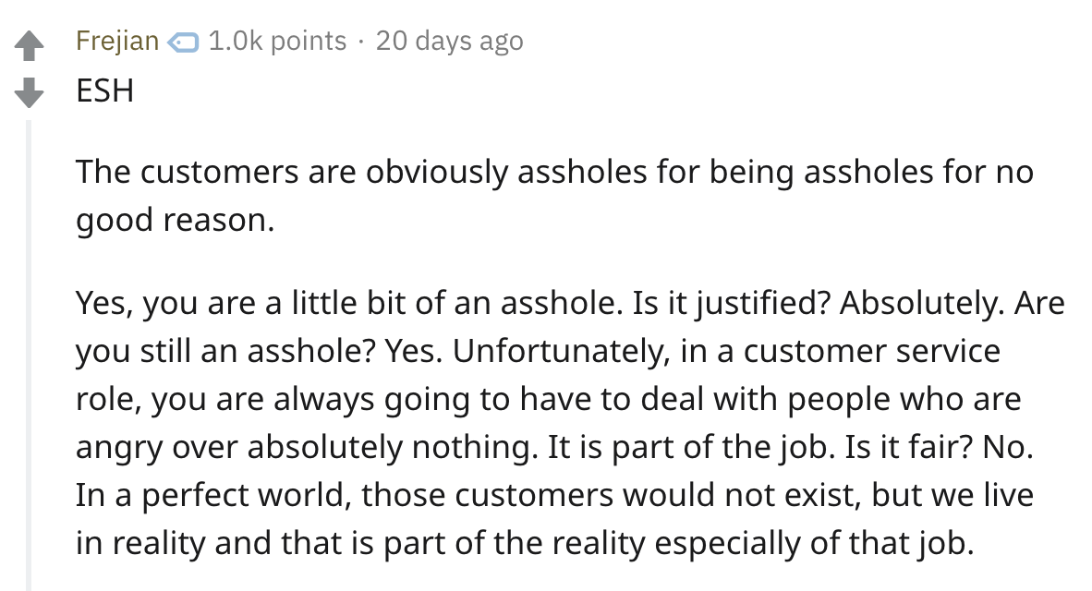Open the '20 days ago' timestamp permalink

[x=449, y=41]
